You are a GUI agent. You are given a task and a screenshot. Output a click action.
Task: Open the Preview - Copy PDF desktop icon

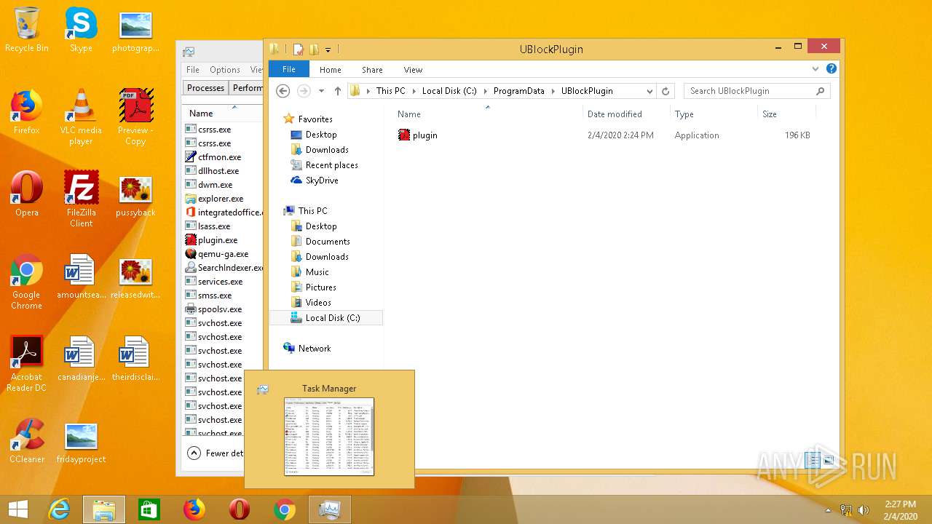pyautogui.click(x=135, y=116)
